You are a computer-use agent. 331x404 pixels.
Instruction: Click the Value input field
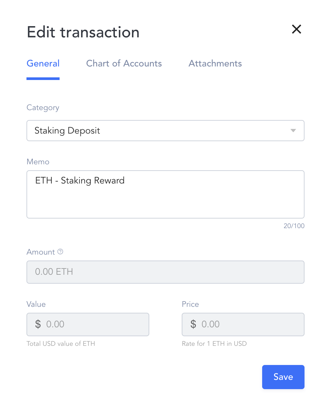point(88,324)
